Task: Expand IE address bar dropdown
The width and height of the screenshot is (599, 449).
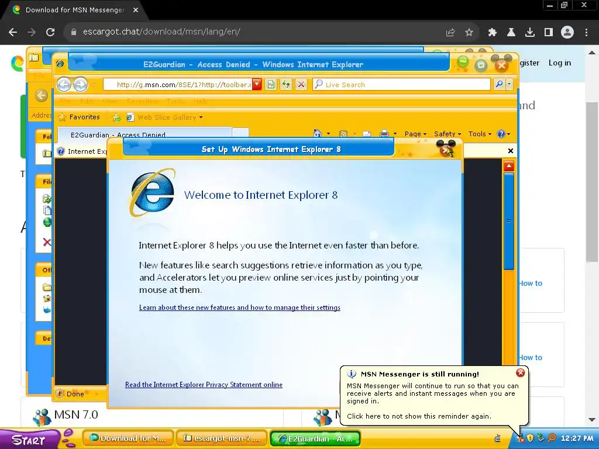Action: (257, 84)
